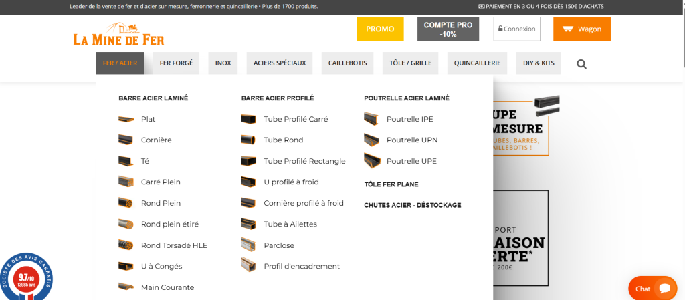685x300 pixels.
Task: Open the Tube Rond link
Action: click(x=284, y=140)
